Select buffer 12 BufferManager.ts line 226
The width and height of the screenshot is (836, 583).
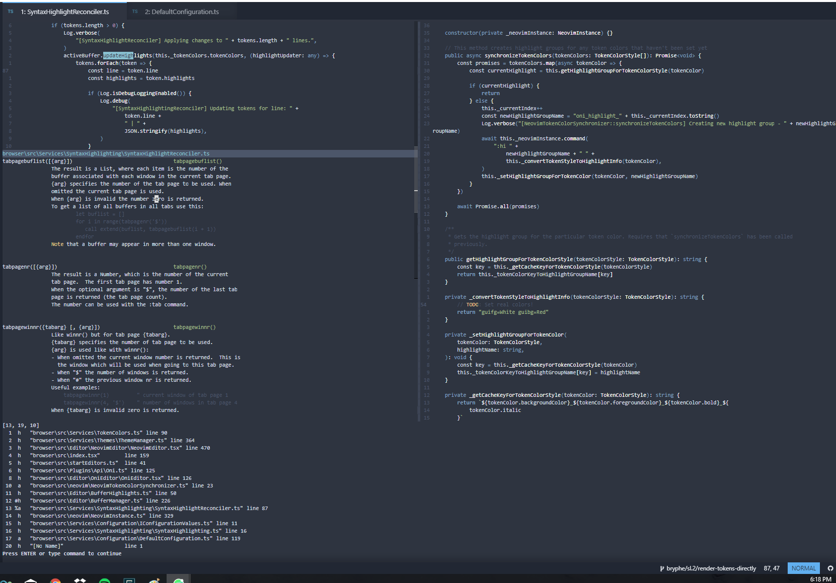88,501
